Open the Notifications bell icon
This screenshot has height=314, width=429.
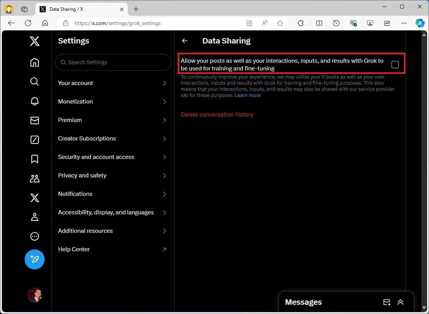(35, 101)
